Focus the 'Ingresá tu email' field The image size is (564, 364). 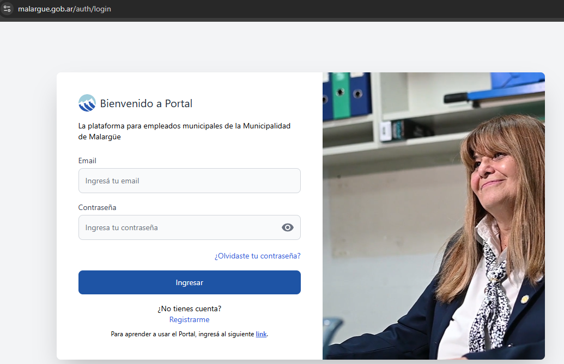pos(189,181)
